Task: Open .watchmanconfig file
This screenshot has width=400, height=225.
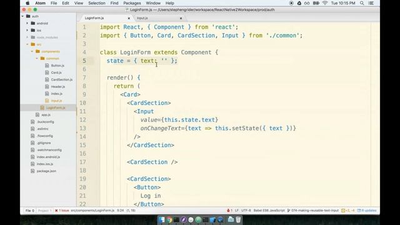Action: (x=49, y=150)
